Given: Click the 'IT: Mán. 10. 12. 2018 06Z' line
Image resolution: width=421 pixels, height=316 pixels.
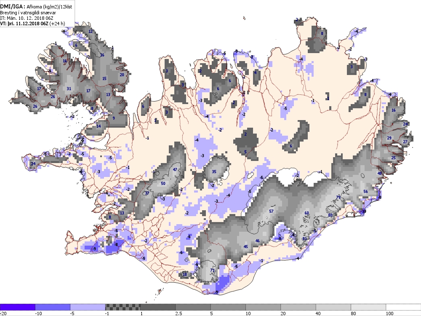Looking at the screenshot, I should pos(27,18).
